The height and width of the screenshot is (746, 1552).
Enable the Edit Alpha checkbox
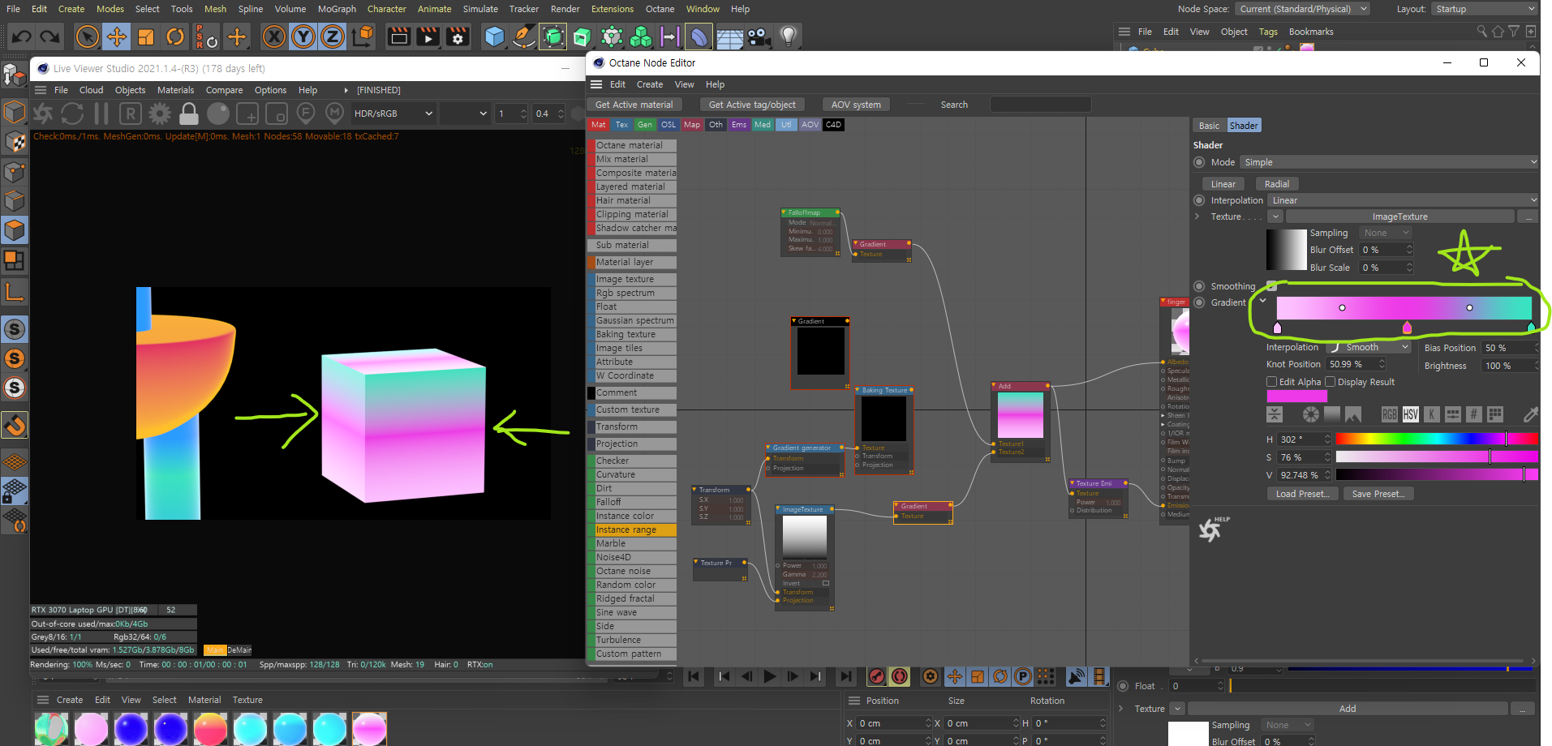pyautogui.click(x=1271, y=382)
